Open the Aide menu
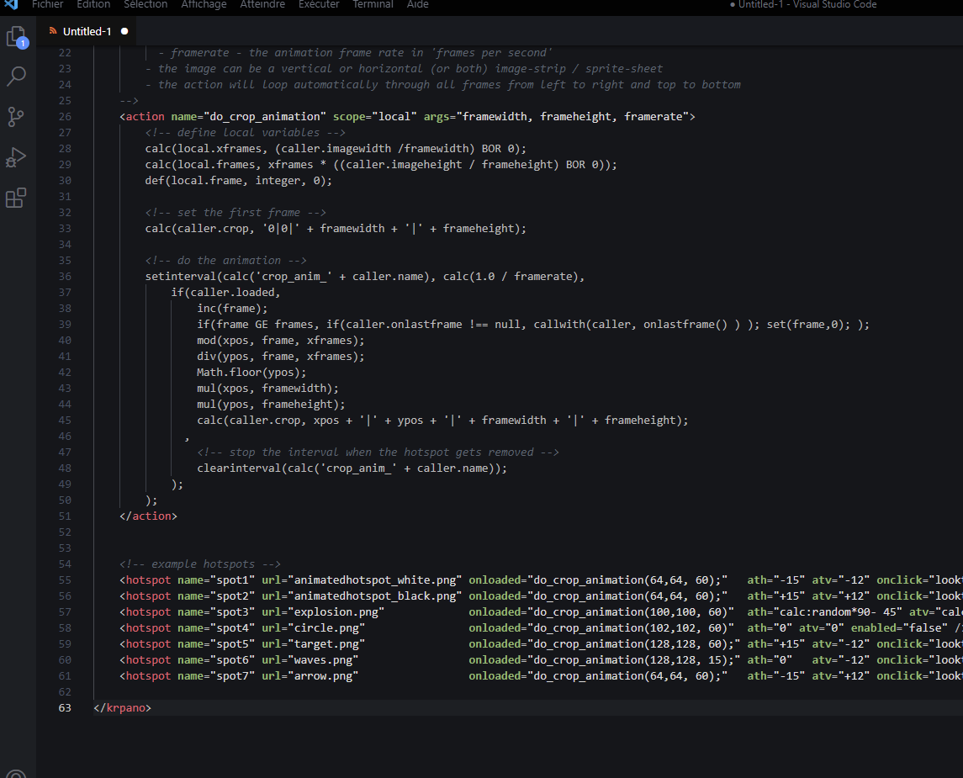963x778 pixels. (x=418, y=4)
